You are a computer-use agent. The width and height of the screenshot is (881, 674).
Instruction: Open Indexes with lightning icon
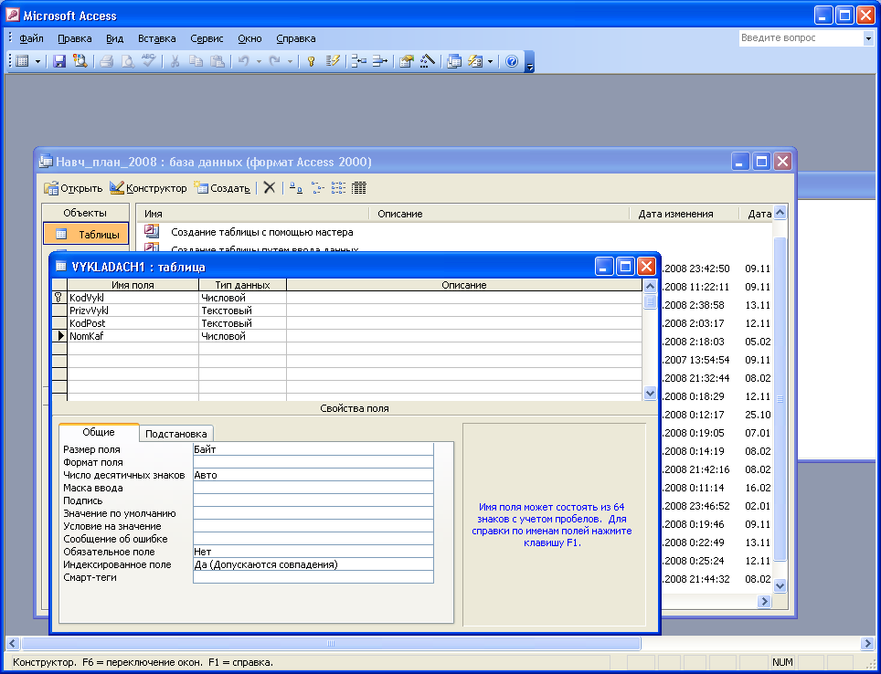click(333, 61)
